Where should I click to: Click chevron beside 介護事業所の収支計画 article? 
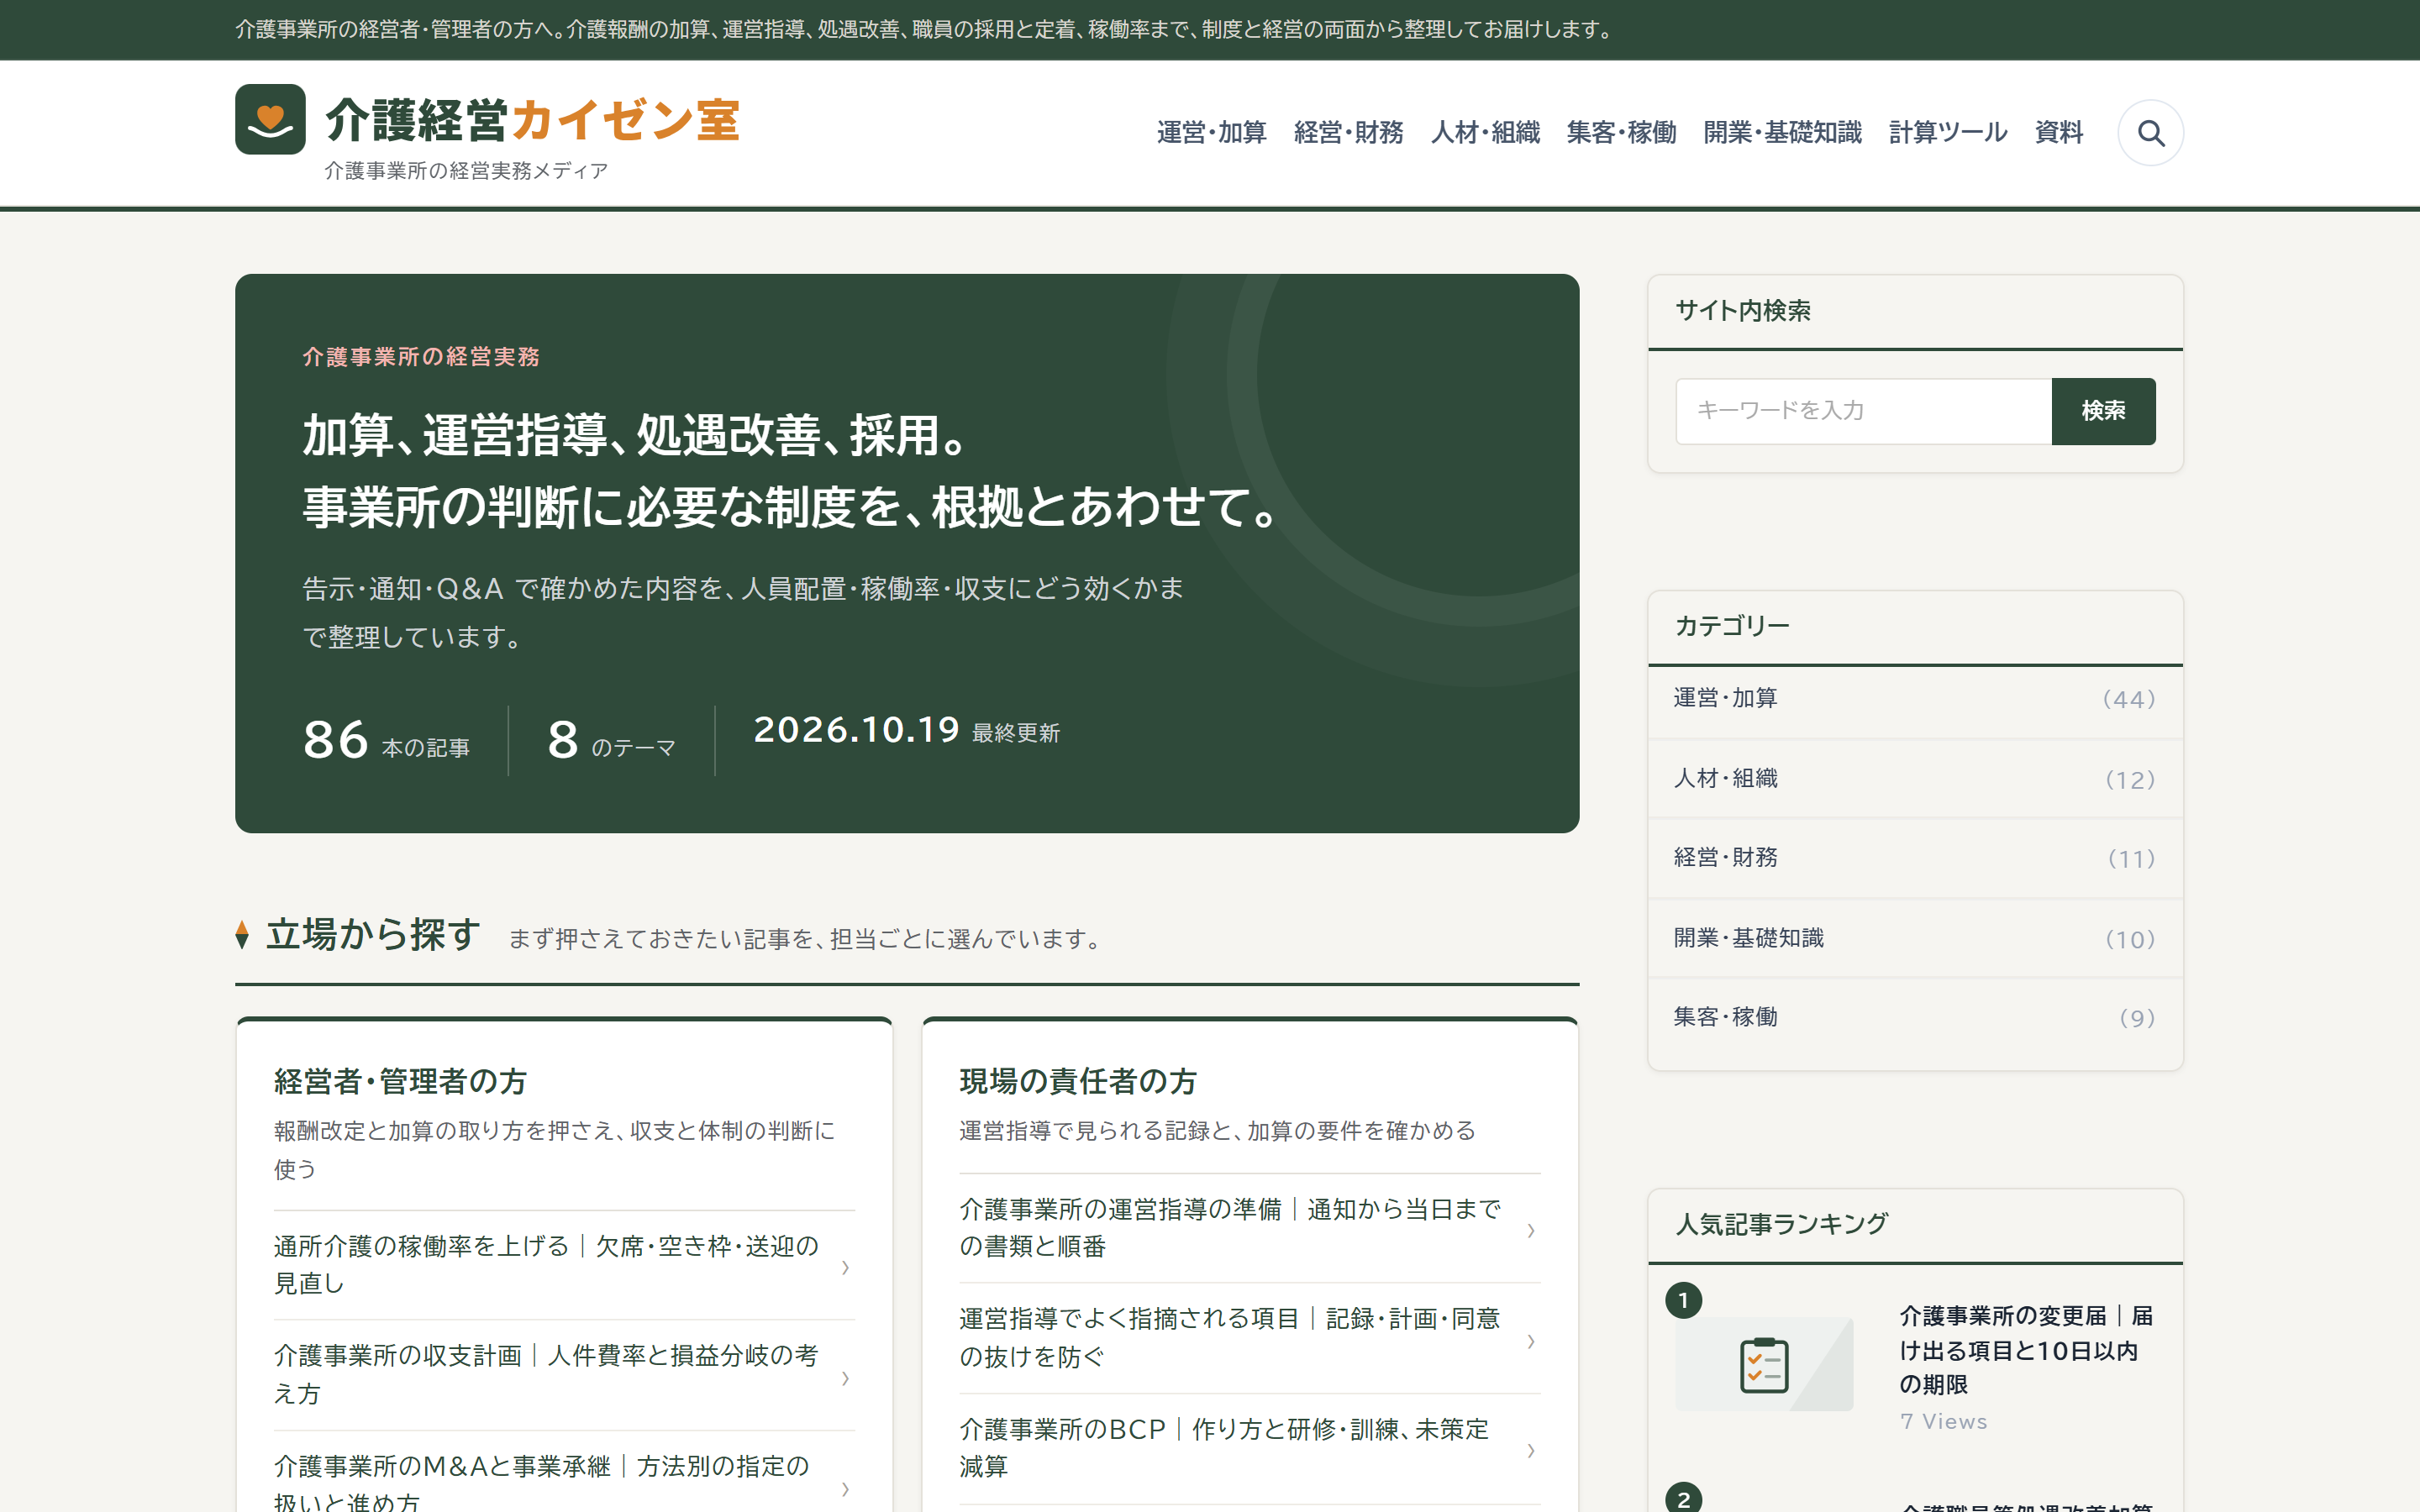click(846, 1378)
